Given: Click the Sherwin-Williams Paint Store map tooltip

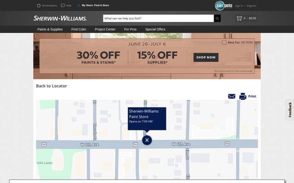Looking at the screenshot, I should 147,118.
